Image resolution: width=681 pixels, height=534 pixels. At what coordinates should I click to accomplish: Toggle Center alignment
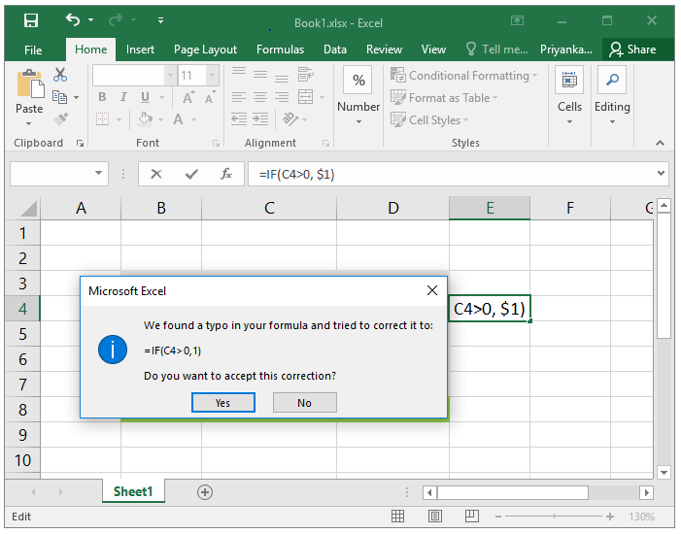260,97
